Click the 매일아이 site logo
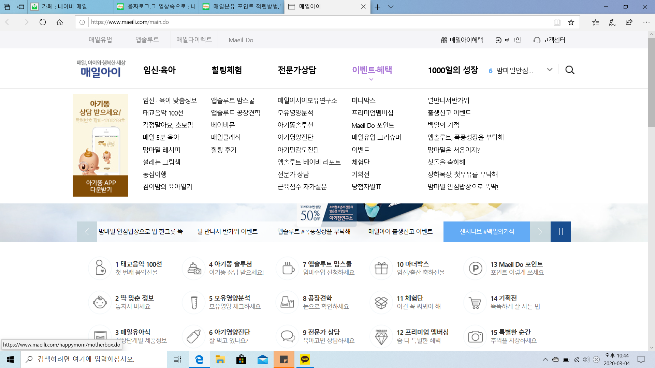This screenshot has width=655, height=368. [101, 69]
